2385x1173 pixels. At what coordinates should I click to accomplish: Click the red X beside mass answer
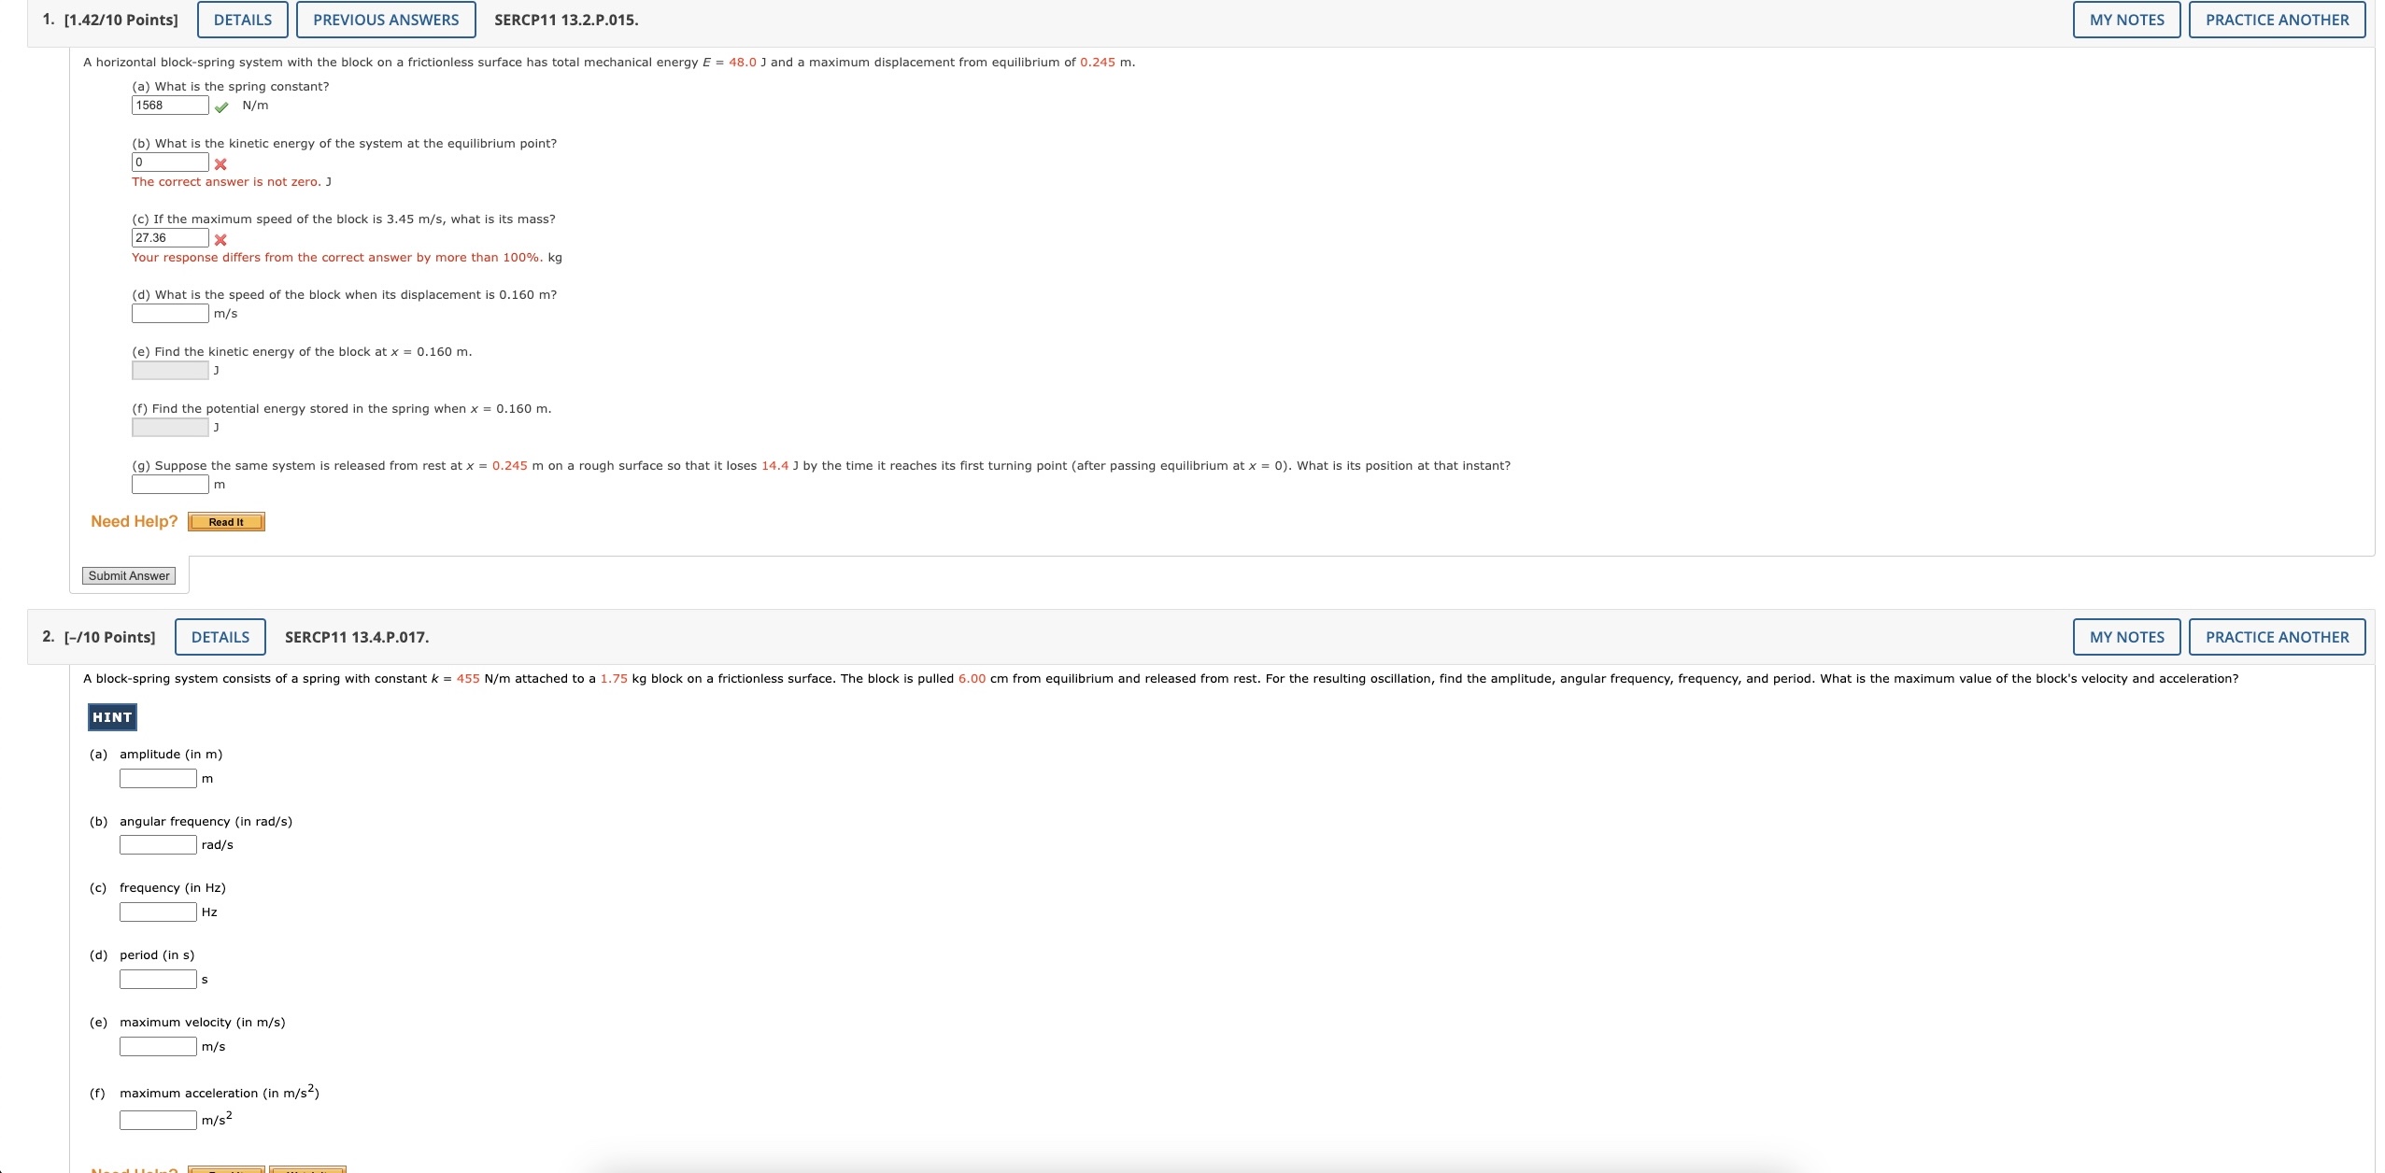220,239
